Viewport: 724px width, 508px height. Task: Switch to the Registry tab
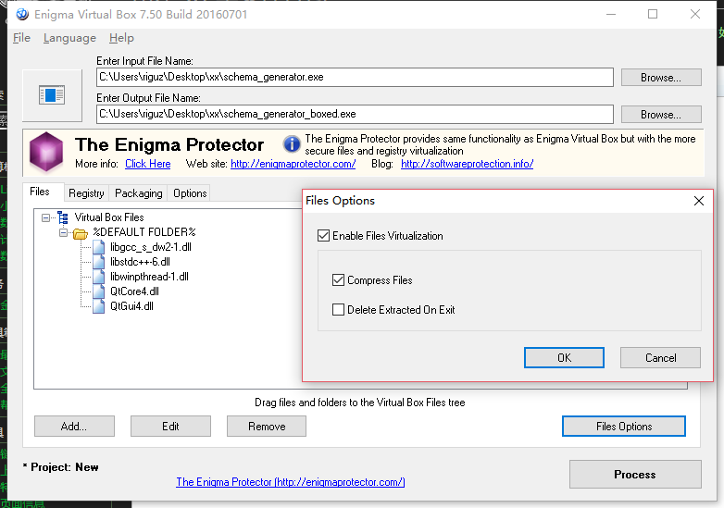pos(86,193)
